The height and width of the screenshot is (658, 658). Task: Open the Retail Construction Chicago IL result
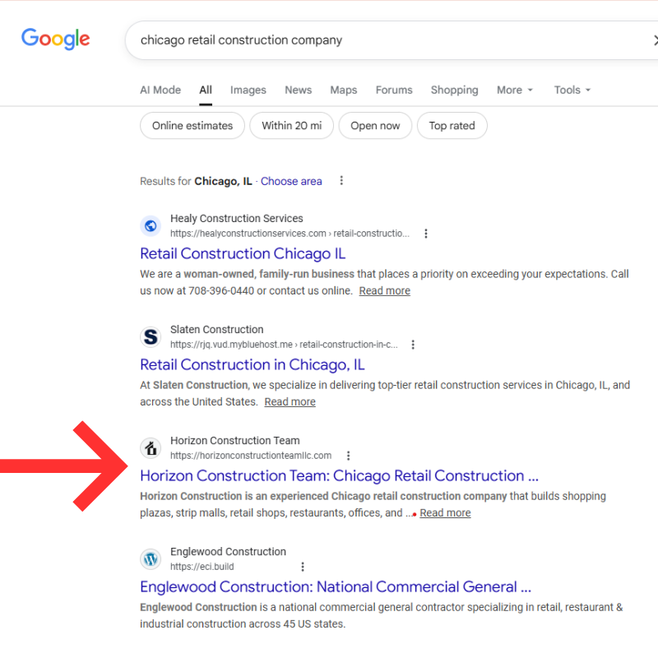tap(243, 253)
